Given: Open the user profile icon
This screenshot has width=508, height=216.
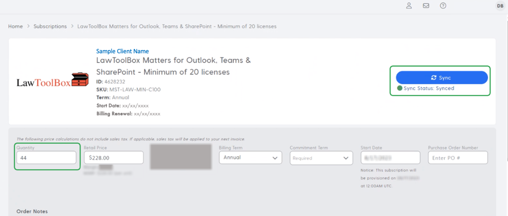Looking at the screenshot, I should tap(409, 6).
